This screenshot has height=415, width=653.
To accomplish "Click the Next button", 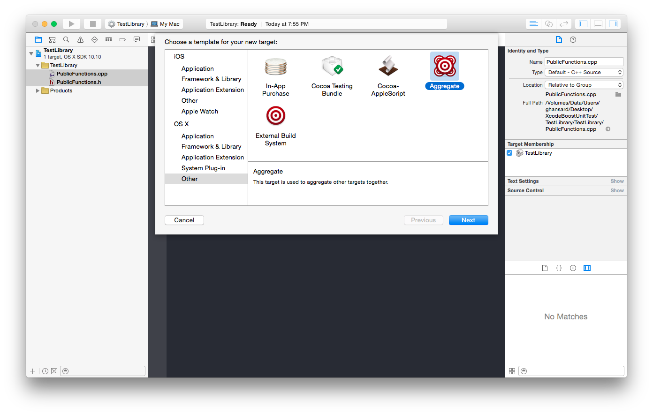I will point(469,220).
